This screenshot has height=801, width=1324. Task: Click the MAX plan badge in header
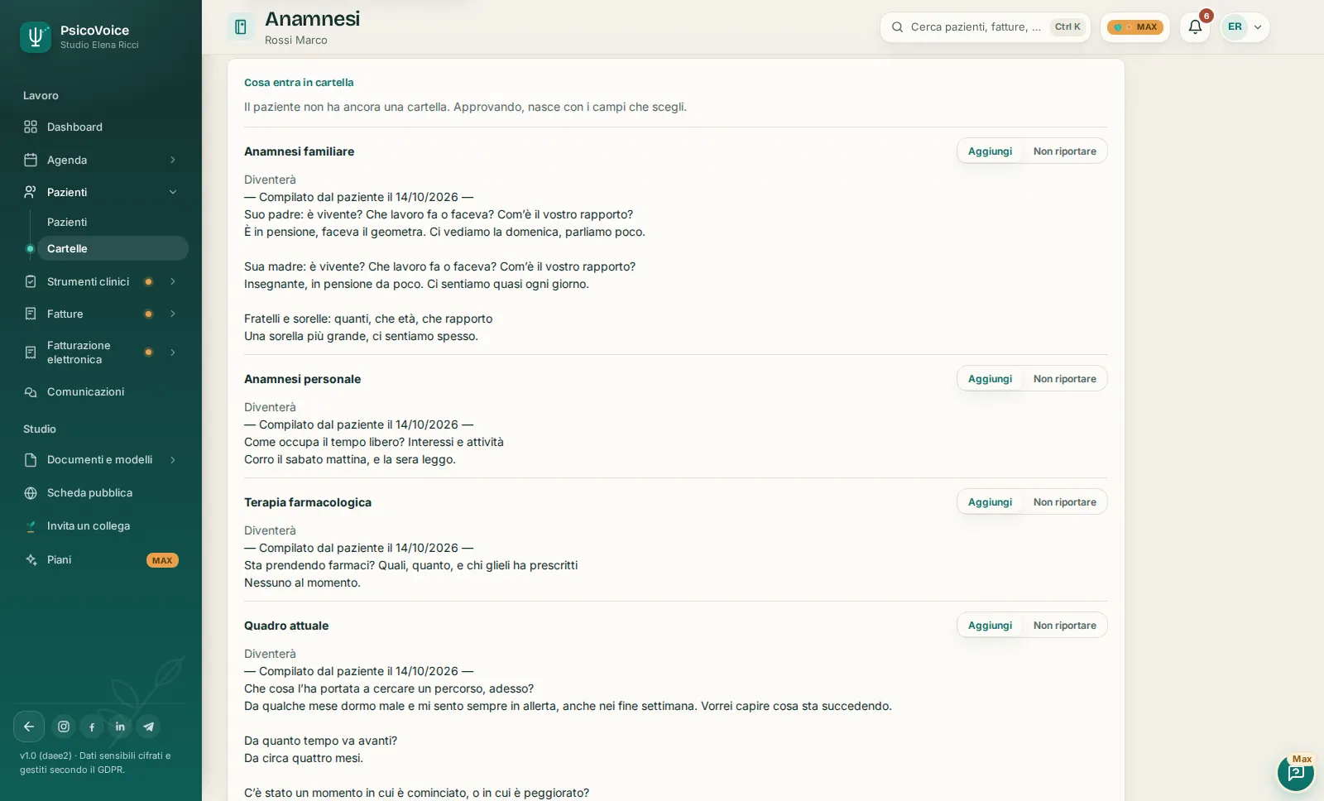pyautogui.click(x=1135, y=27)
